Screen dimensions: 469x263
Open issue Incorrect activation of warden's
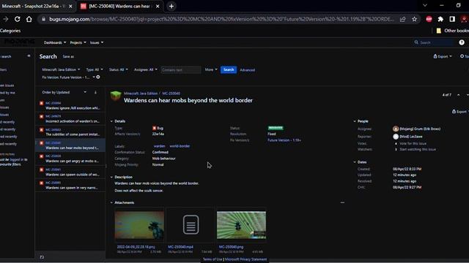(70, 118)
